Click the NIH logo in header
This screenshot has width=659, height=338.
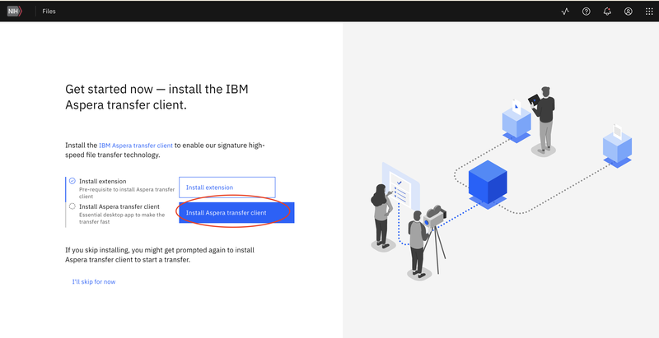tap(14, 12)
